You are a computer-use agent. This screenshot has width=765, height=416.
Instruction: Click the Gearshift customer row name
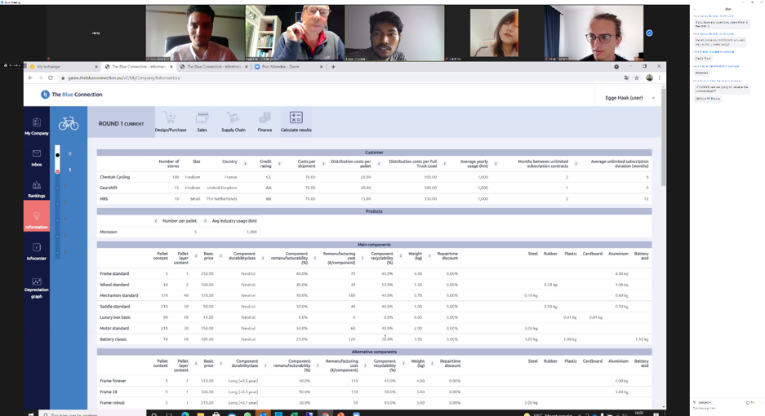(x=109, y=188)
